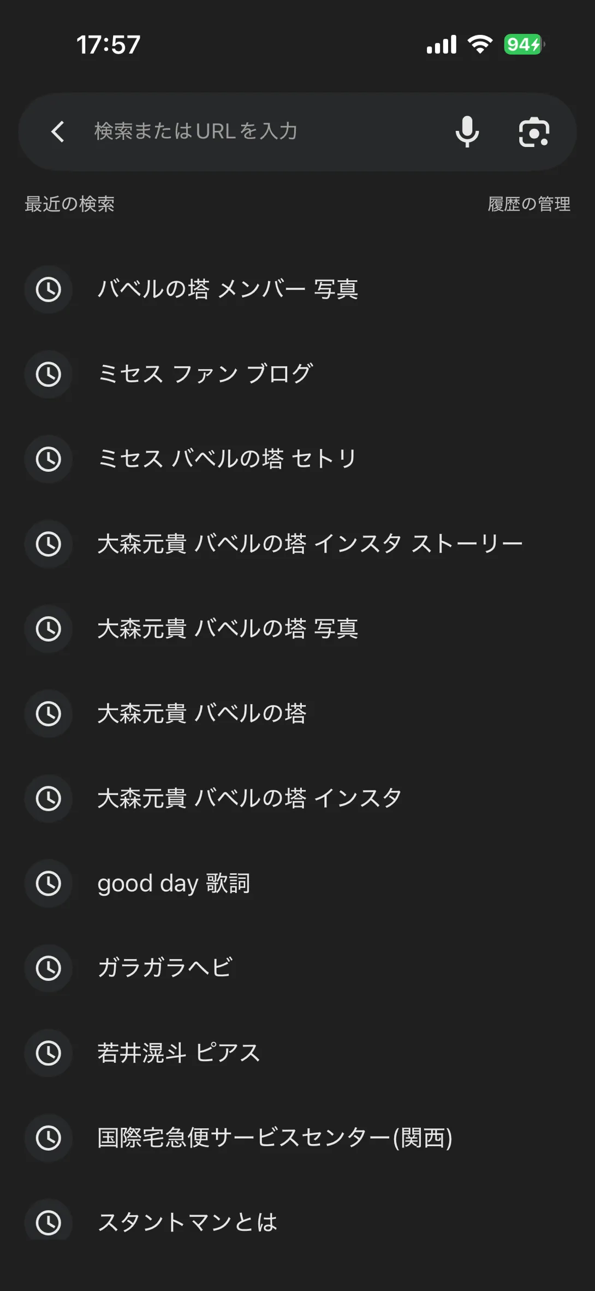Click clock icon beside スタントマンとは
Viewport: 595px width, 1291px height.
tap(49, 1222)
